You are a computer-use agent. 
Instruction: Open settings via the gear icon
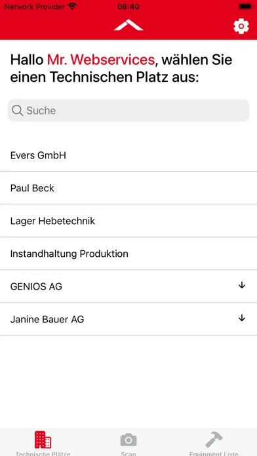[x=241, y=26]
